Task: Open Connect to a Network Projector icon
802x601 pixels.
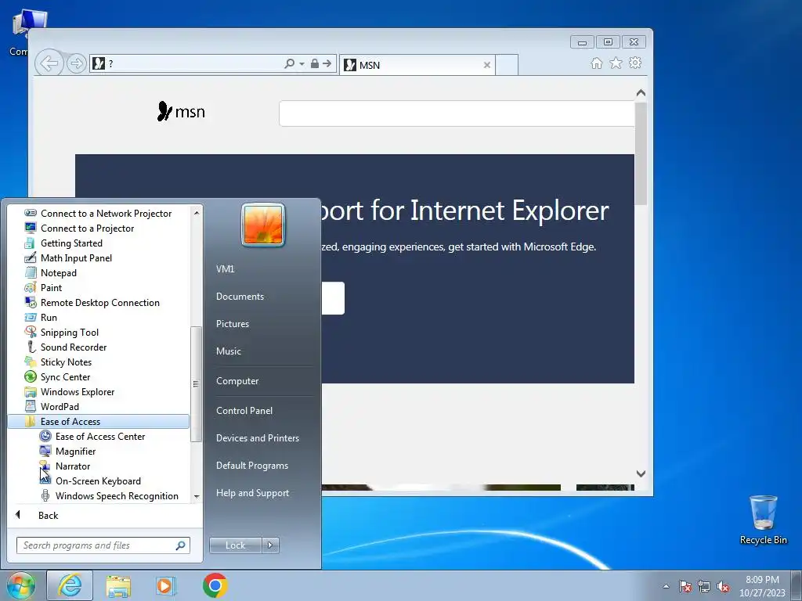Action: pyautogui.click(x=31, y=213)
